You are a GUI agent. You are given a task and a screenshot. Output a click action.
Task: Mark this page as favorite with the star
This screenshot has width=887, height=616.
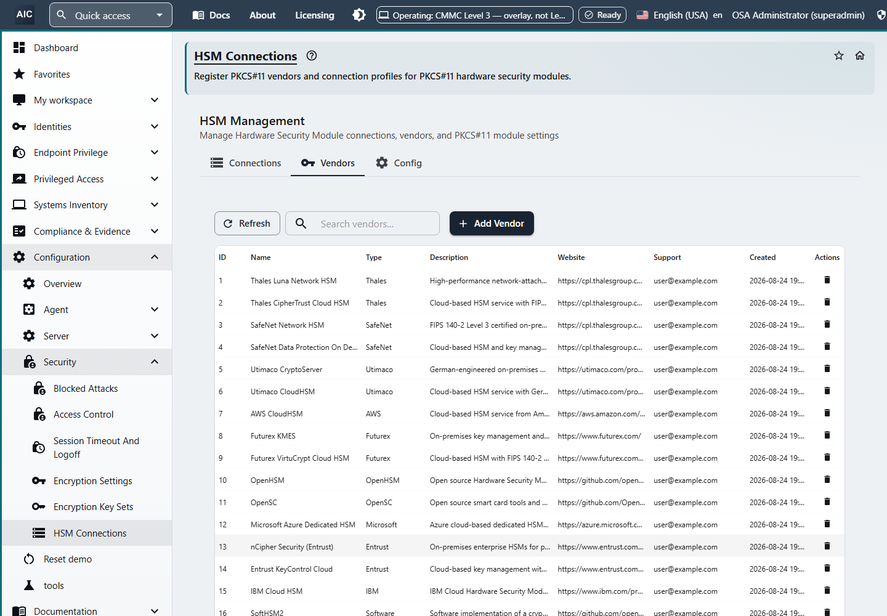pos(839,55)
